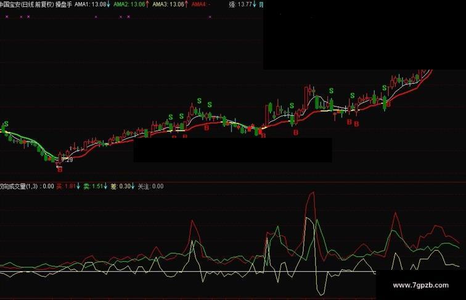Click the red 买: 1.81 value
This screenshot has height=300, width=466.
pos(66,186)
